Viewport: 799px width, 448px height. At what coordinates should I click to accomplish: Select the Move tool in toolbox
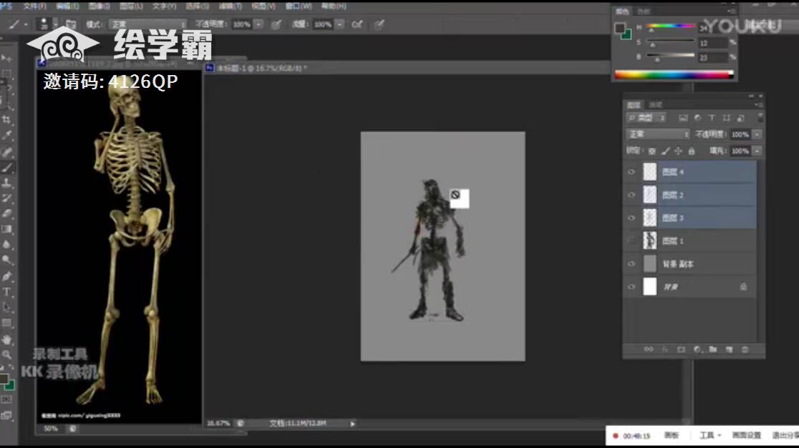[x=6, y=58]
